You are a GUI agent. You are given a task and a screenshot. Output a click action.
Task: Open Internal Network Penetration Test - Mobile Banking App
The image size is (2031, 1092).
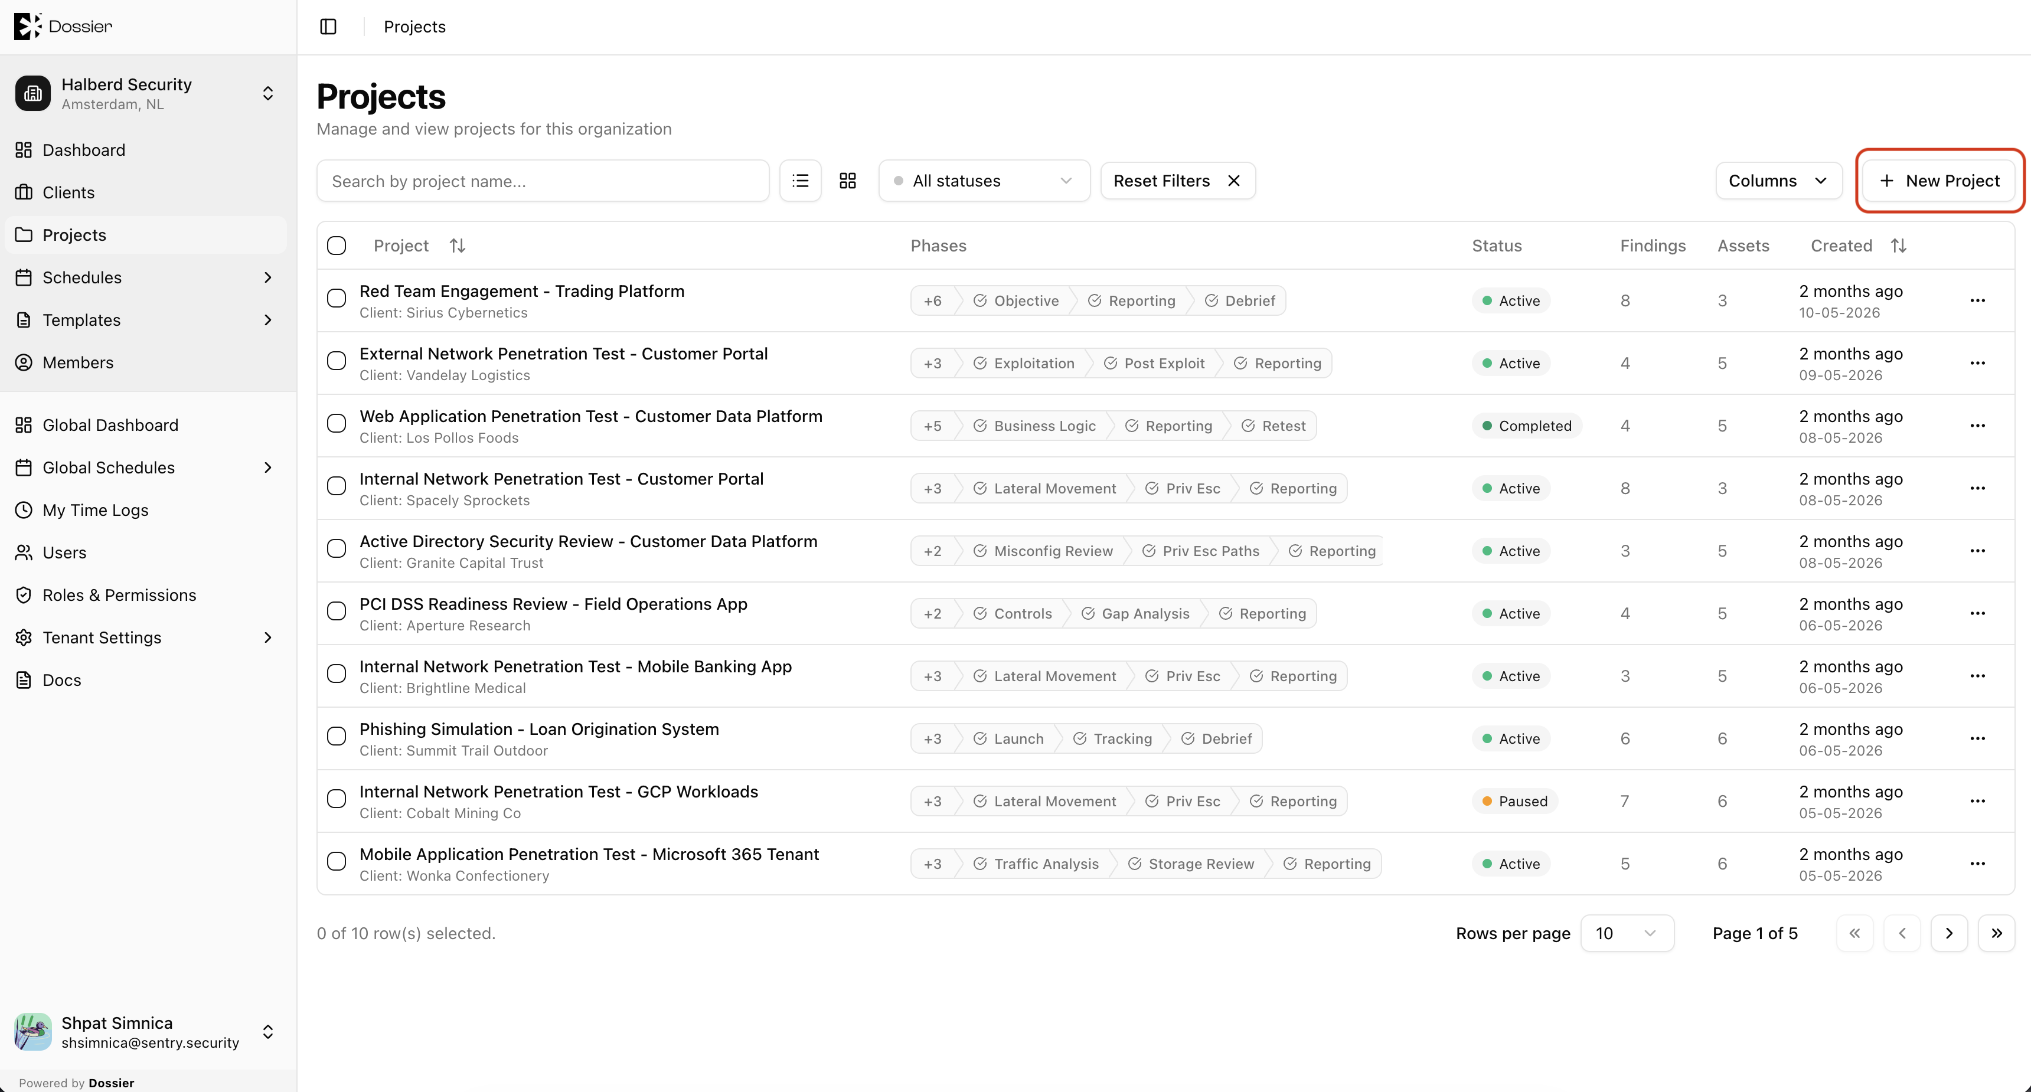coord(576,667)
